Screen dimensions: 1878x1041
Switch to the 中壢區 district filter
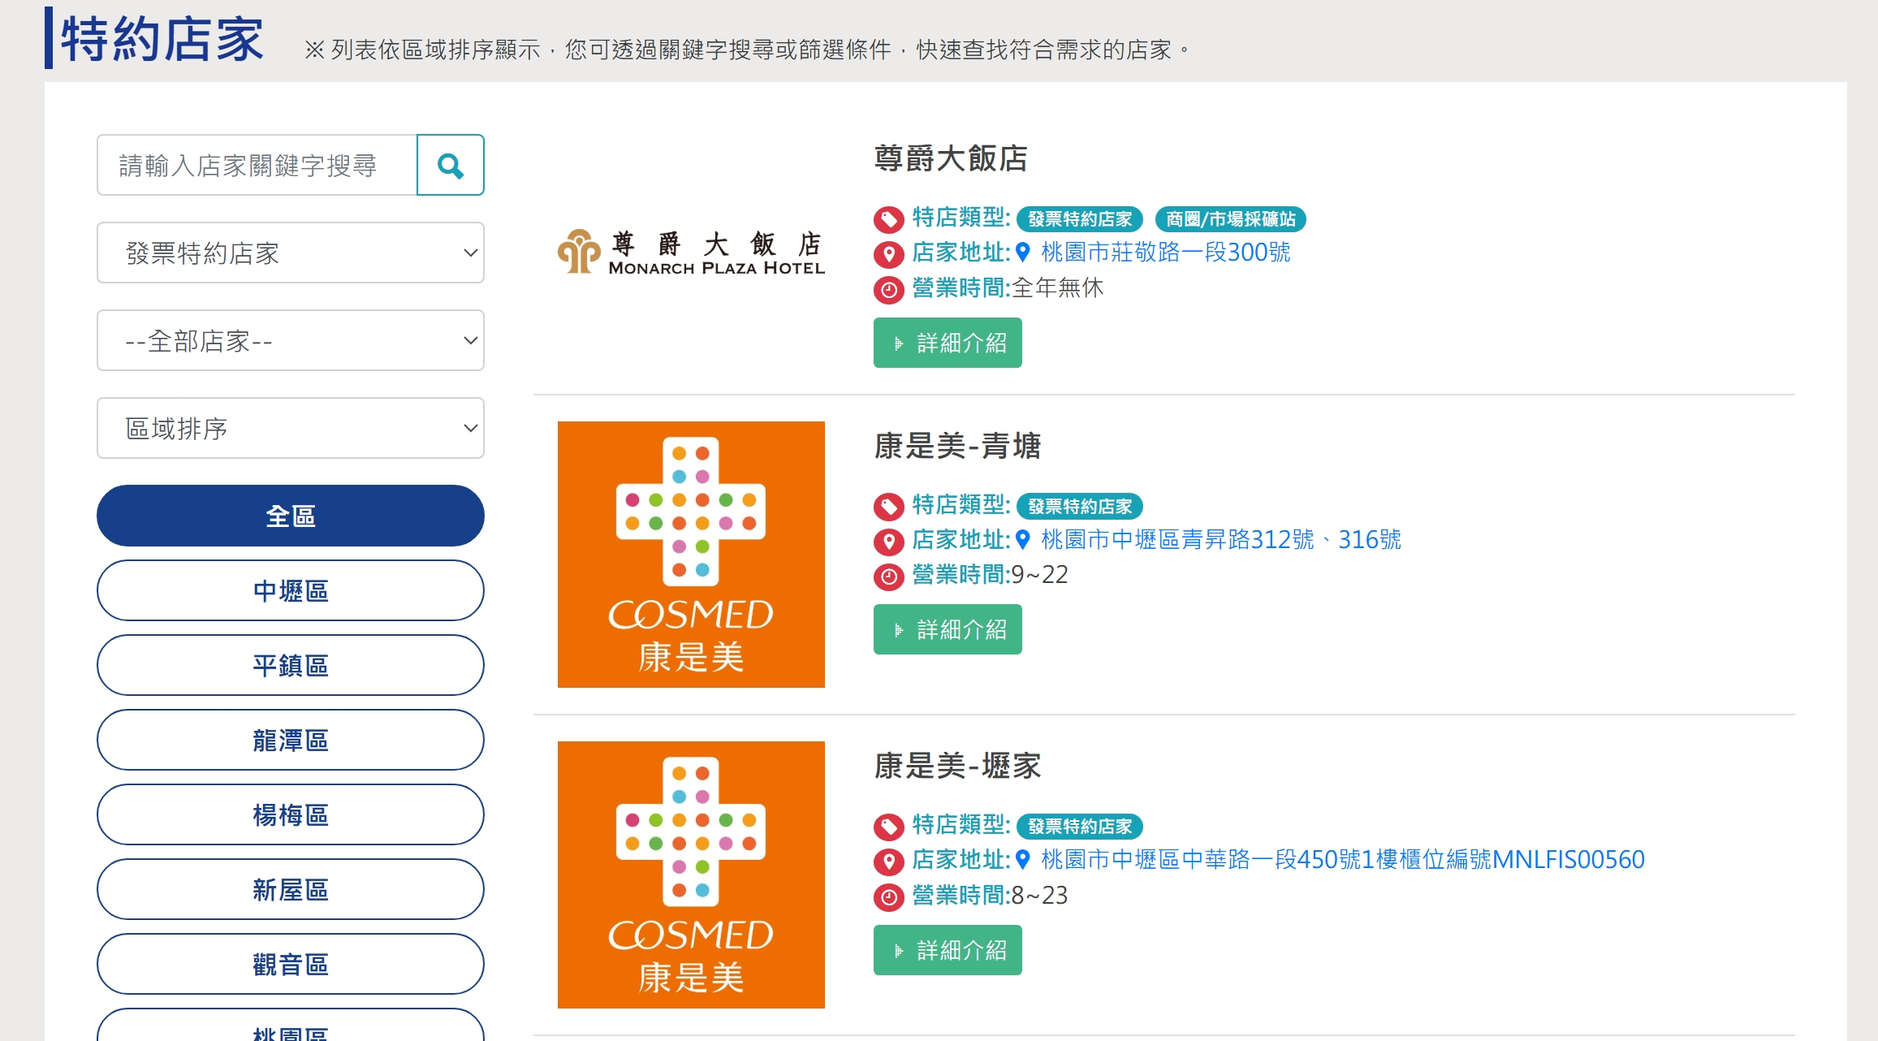(x=291, y=590)
